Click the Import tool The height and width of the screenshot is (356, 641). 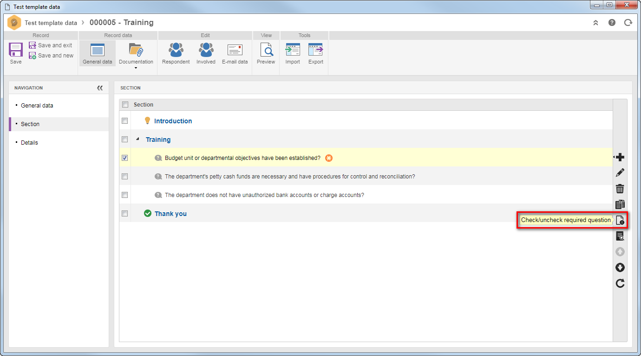293,53
